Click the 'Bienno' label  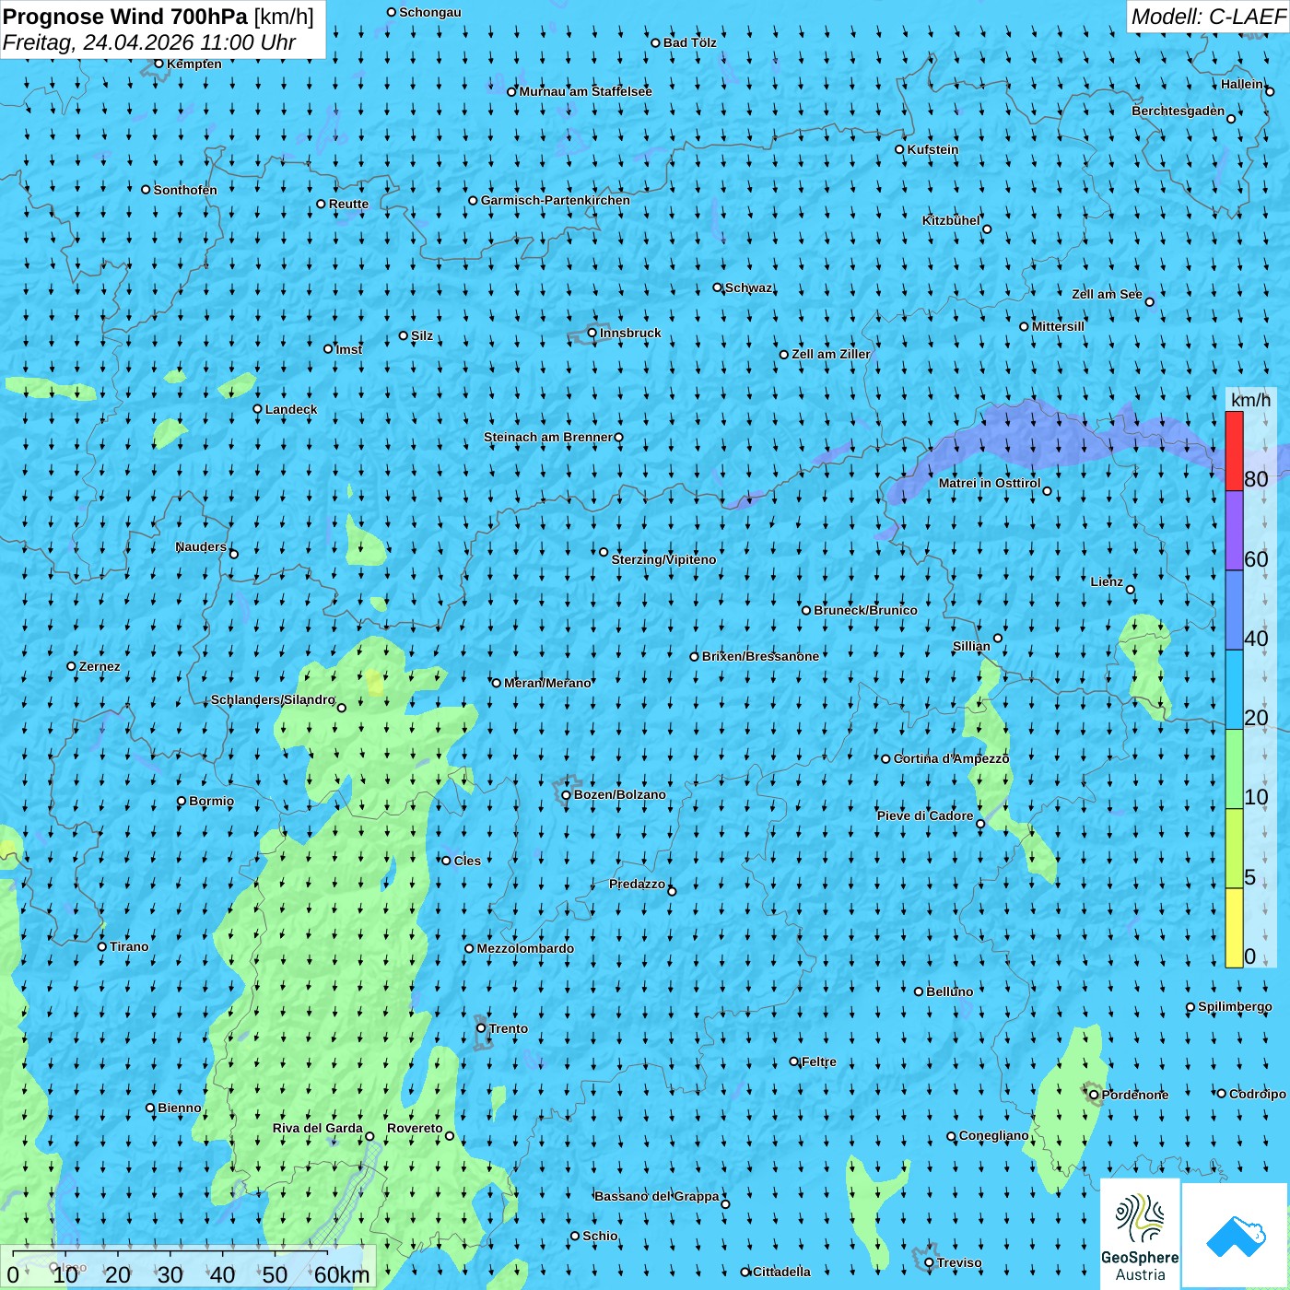(180, 1108)
